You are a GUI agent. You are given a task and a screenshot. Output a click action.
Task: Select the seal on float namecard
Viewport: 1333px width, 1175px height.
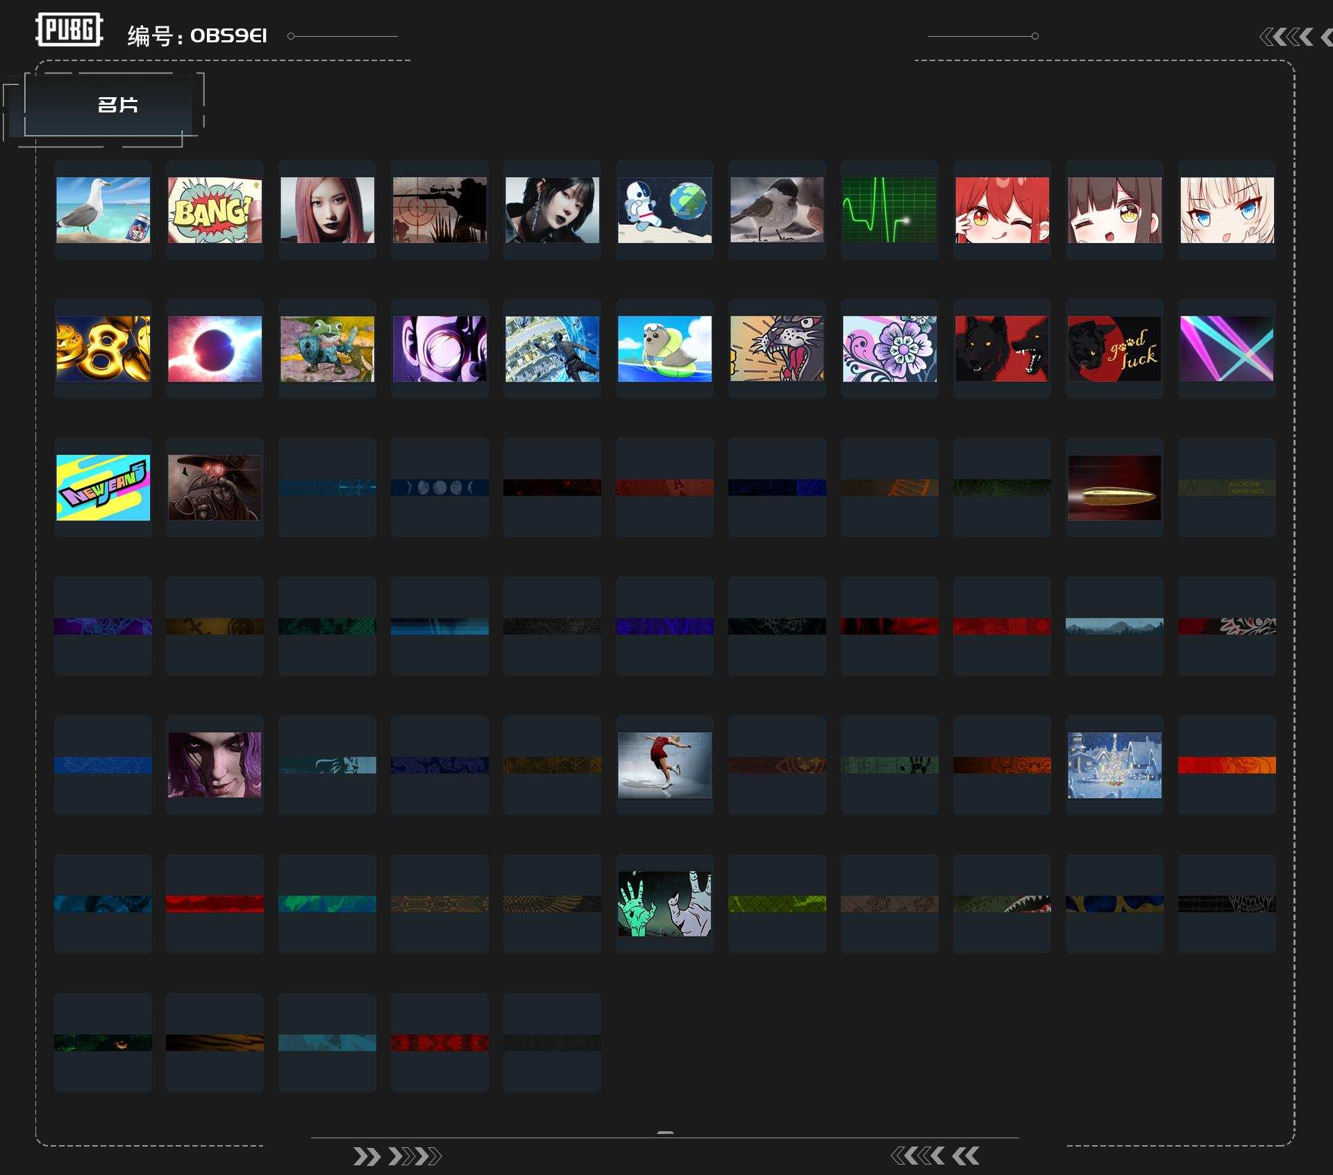coord(664,348)
